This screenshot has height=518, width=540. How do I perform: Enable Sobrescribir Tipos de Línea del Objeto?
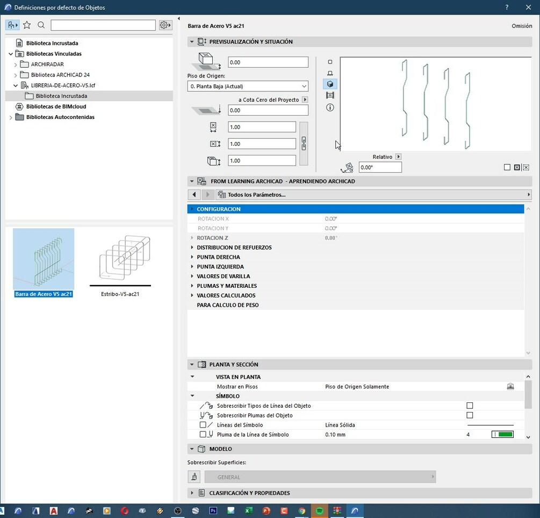470,406
